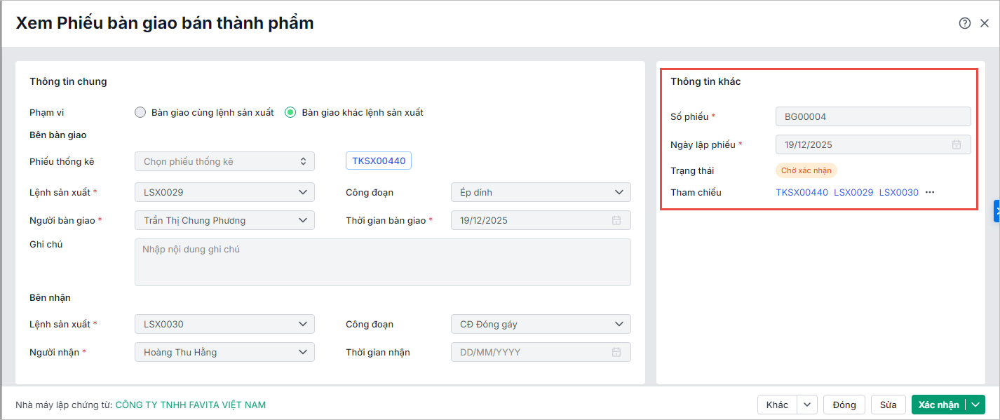Open calendar icon for Thời gian bàn giao

[616, 220]
